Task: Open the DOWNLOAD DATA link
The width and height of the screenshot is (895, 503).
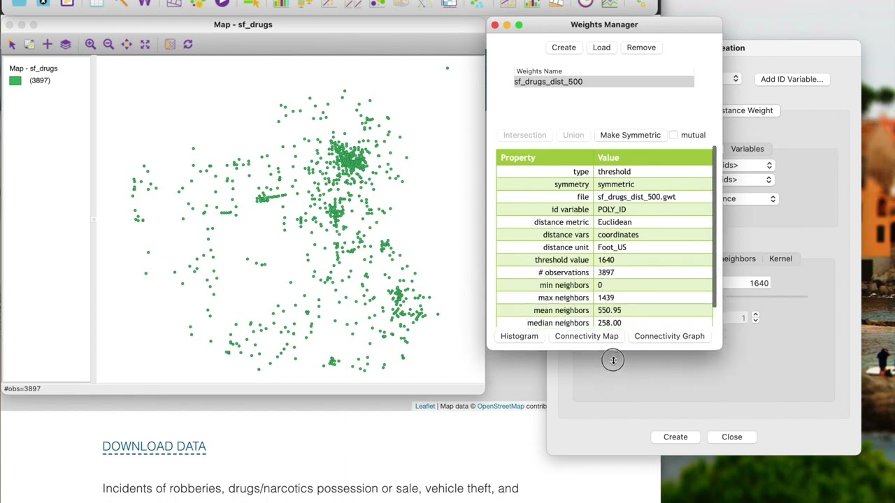Action: (x=154, y=446)
